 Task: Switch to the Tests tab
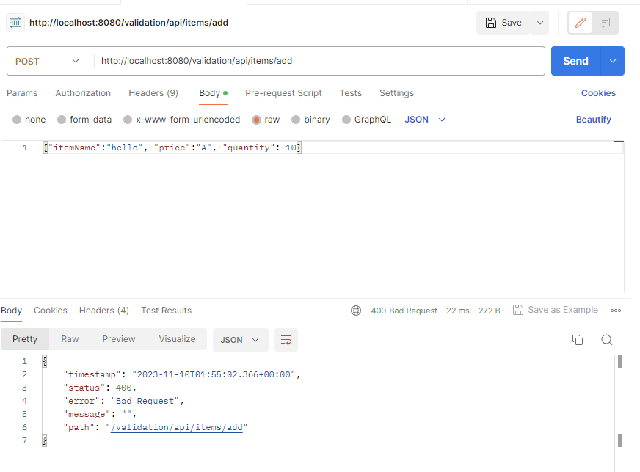coord(351,93)
